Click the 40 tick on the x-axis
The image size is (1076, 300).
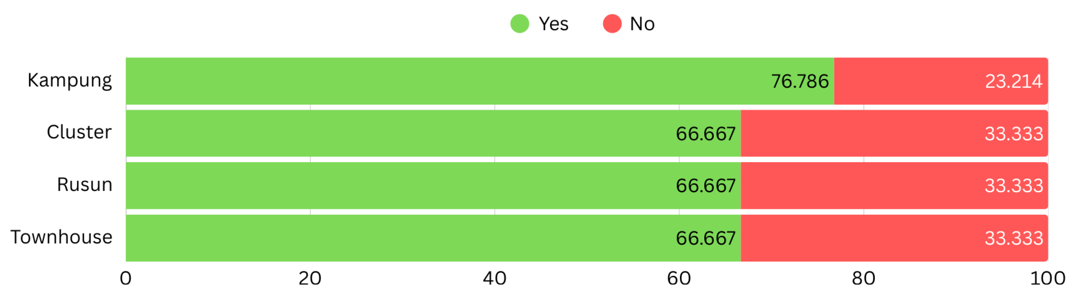(x=494, y=278)
